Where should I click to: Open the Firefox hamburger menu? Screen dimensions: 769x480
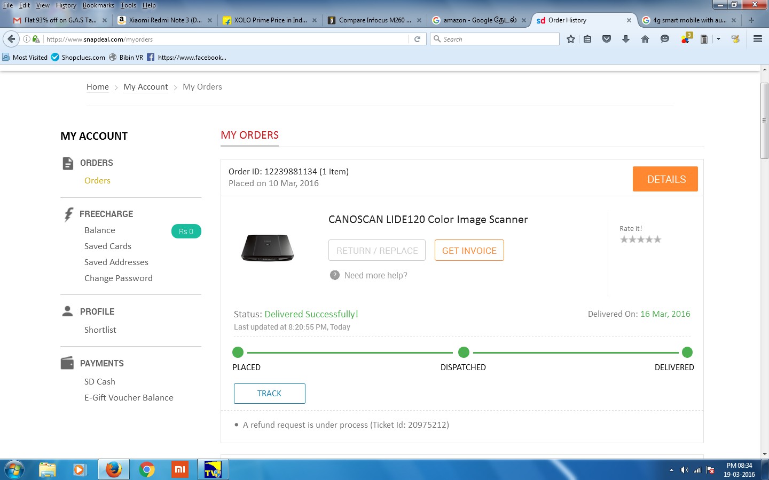click(x=757, y=39)
